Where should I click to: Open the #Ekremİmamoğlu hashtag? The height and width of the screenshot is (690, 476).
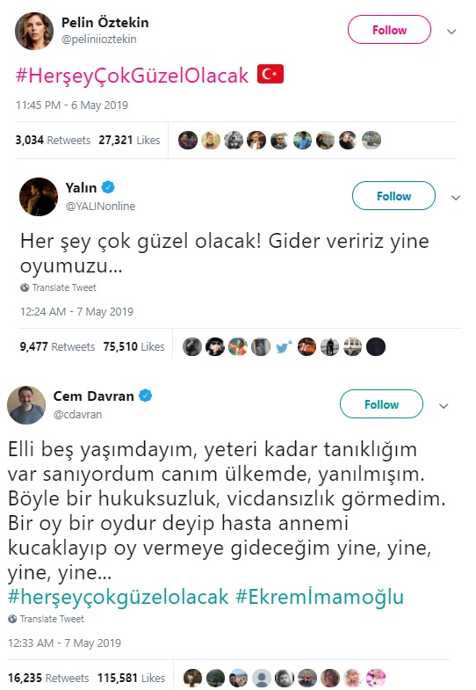[320, 597]
